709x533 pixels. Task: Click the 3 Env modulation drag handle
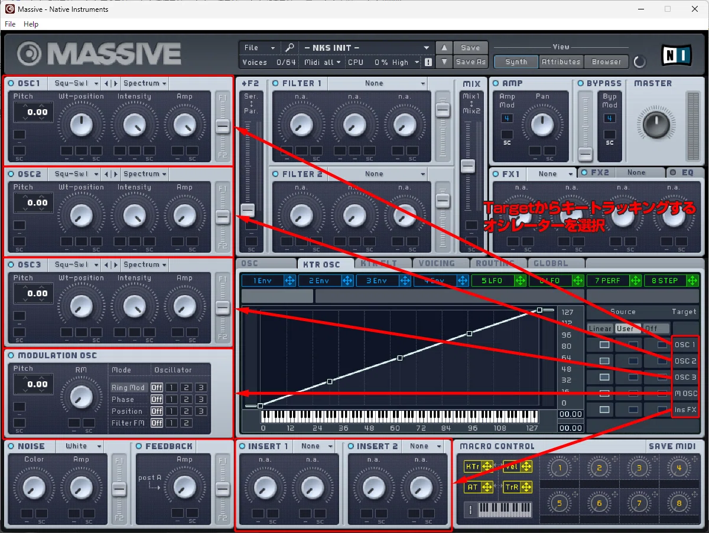405,280
